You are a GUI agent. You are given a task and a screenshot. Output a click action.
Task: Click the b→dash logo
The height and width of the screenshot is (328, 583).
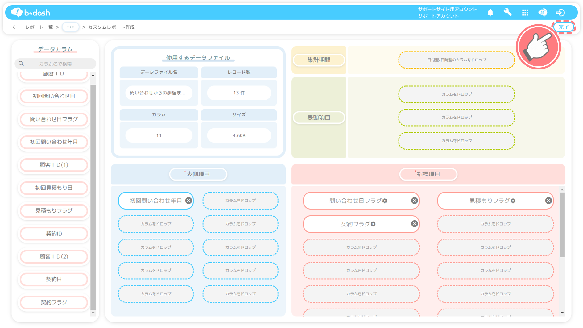click(x=30, y=13)
